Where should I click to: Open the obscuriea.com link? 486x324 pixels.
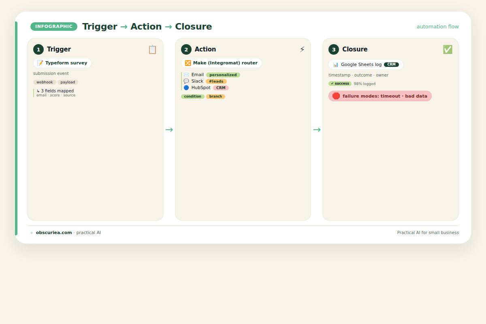click(x=54, y=232)
